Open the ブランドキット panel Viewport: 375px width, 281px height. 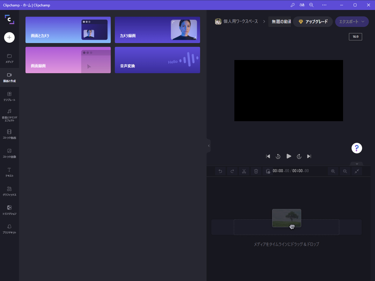click(9, 229)
